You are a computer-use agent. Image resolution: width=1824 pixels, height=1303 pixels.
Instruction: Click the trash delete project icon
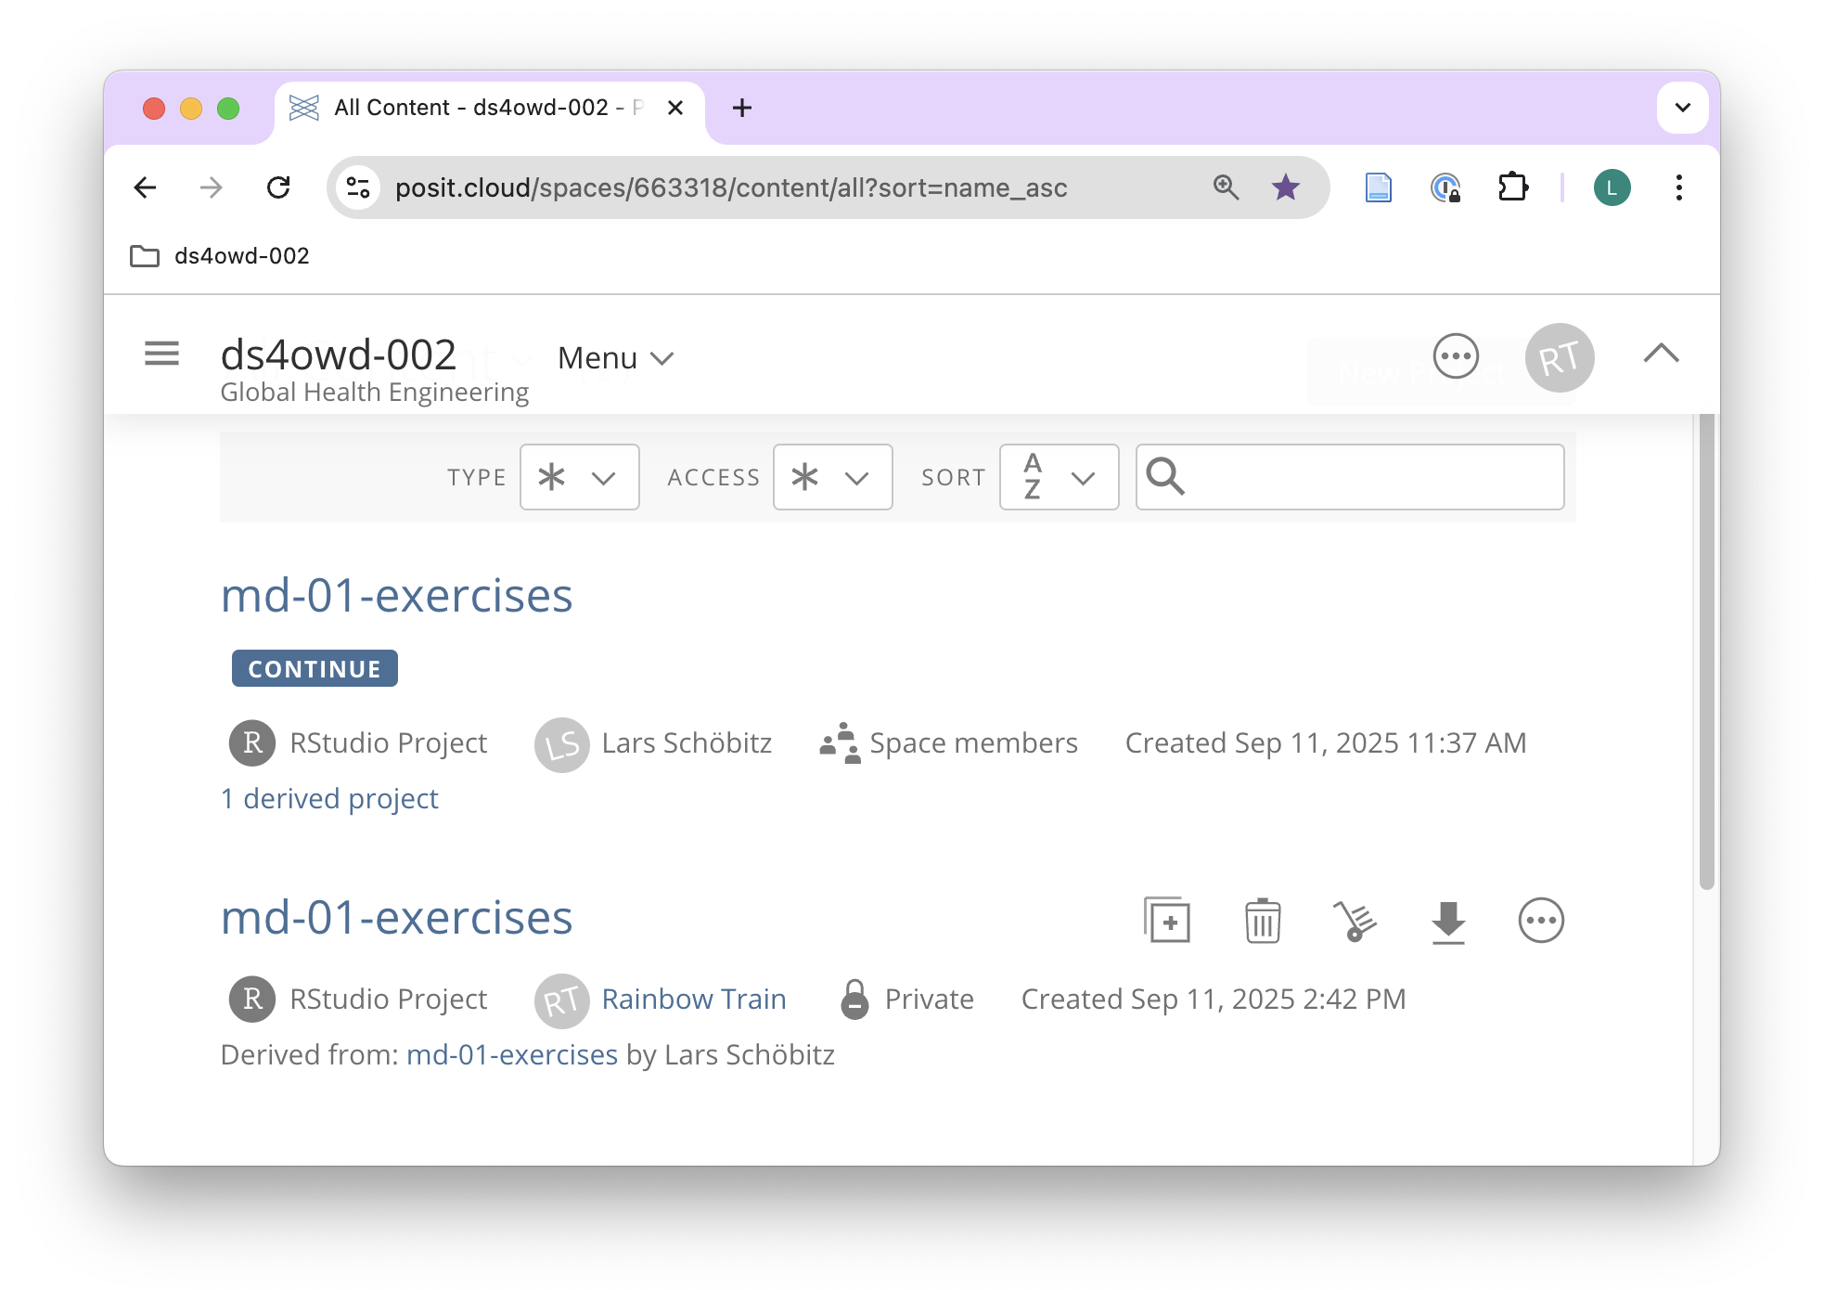tap(1262, 921)
